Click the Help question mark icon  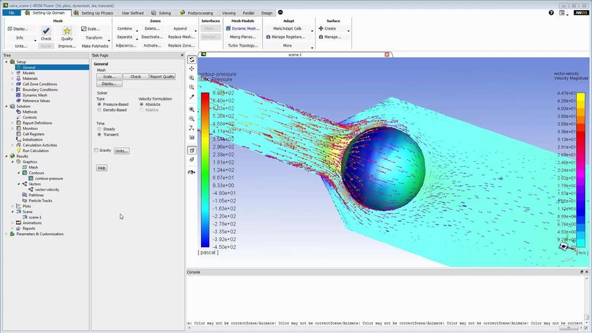click(x=551, y=13)
